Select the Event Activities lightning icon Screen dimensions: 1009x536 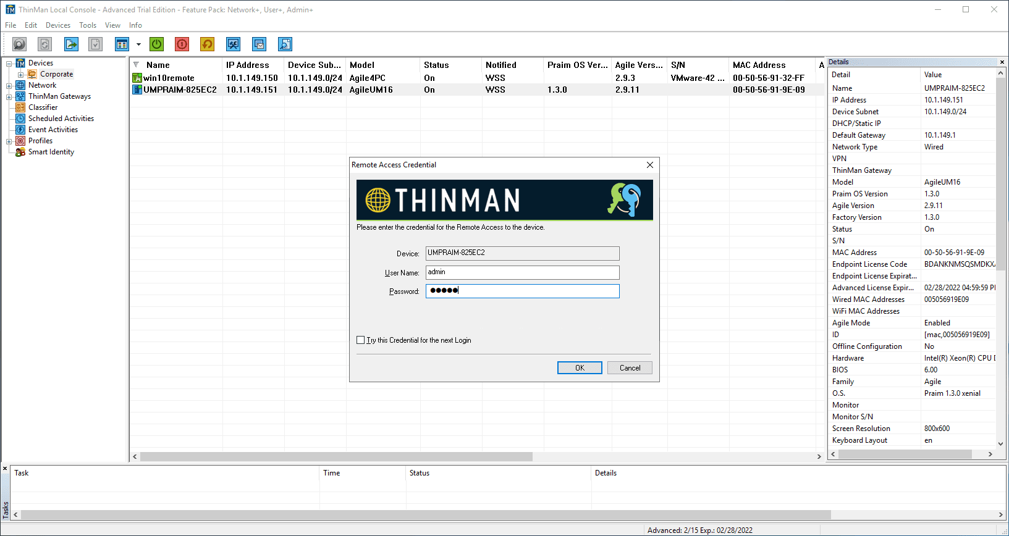tap(20, 130)
